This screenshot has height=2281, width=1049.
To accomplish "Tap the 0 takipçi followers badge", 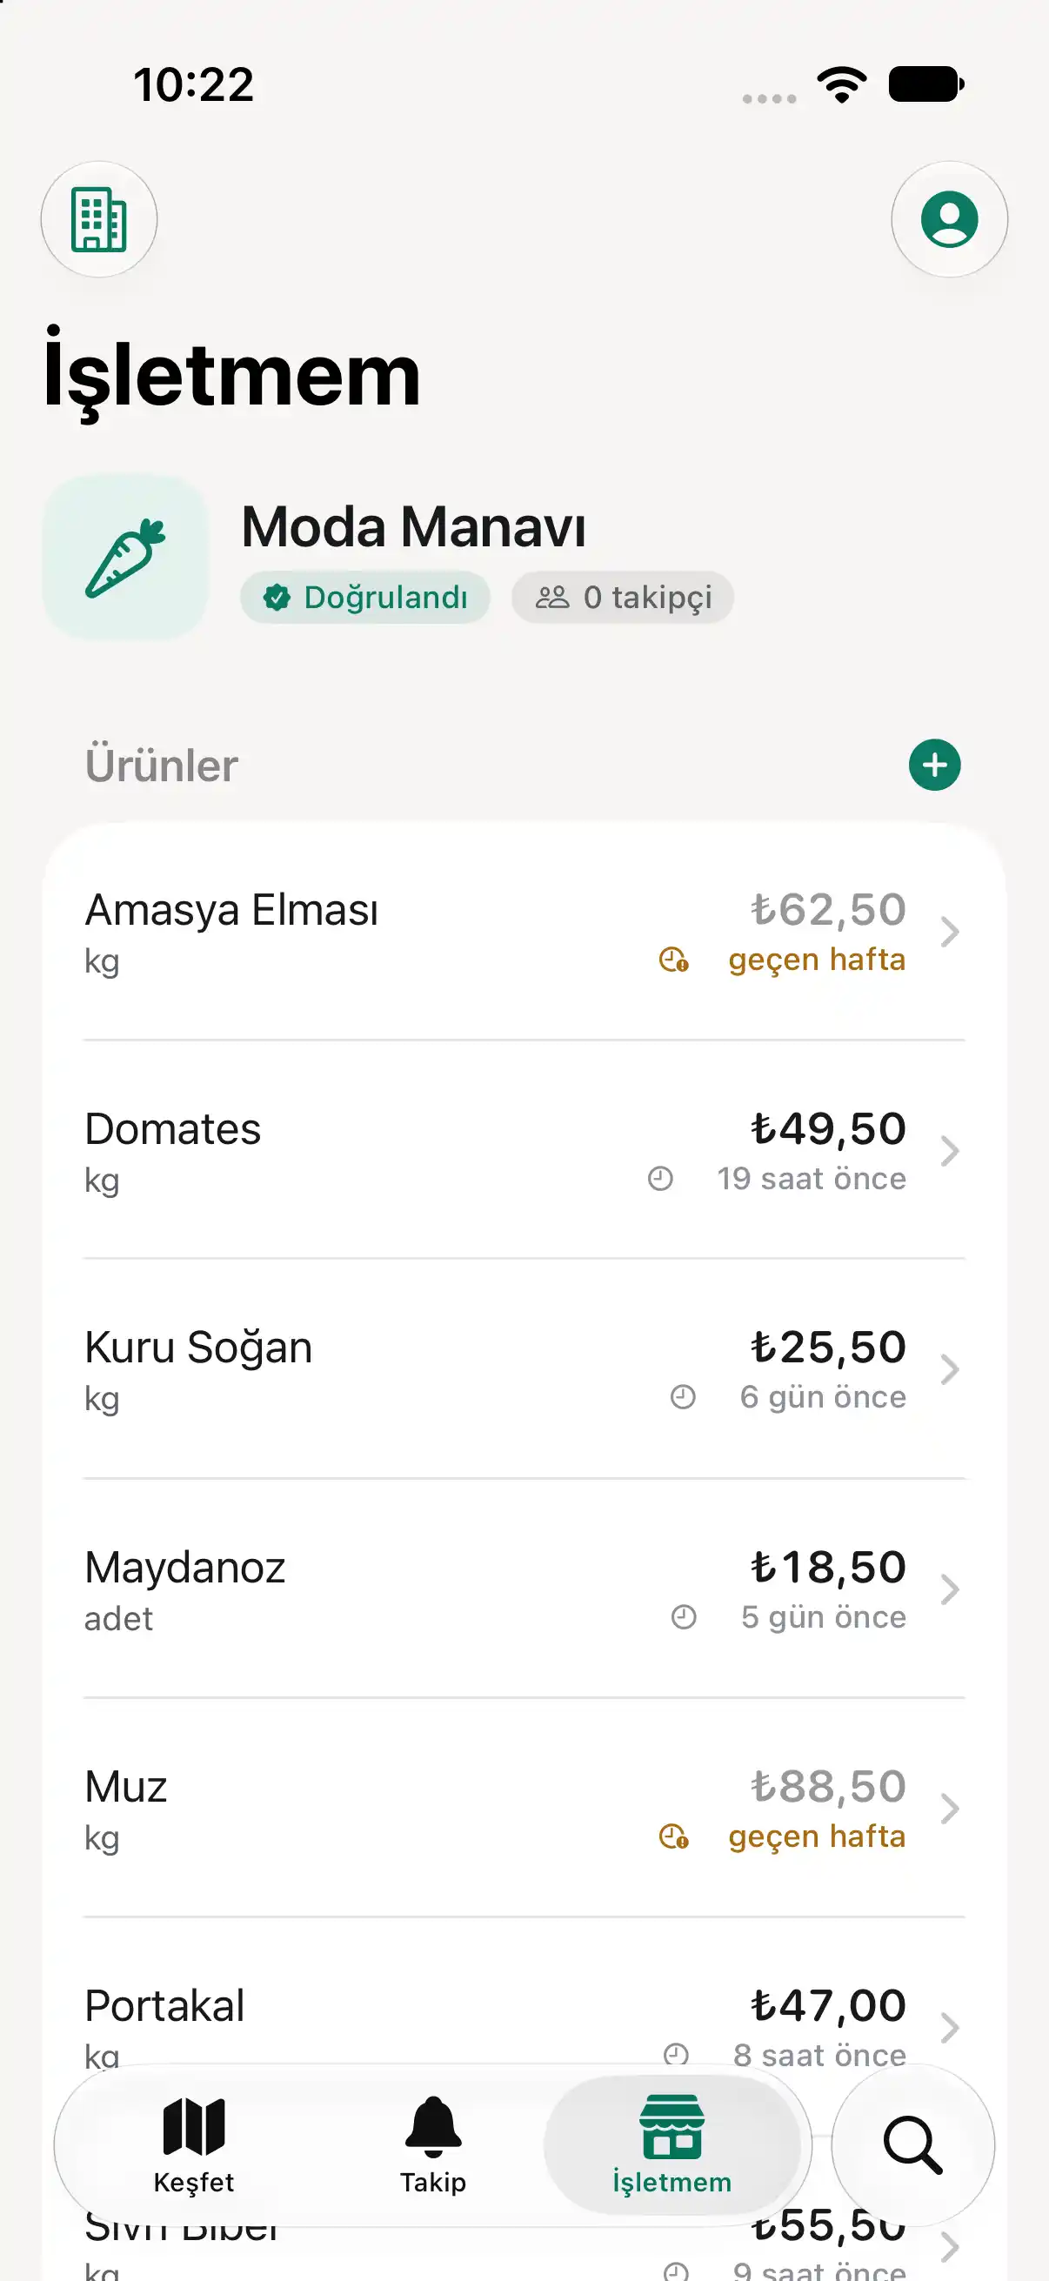I will point(622,597).
